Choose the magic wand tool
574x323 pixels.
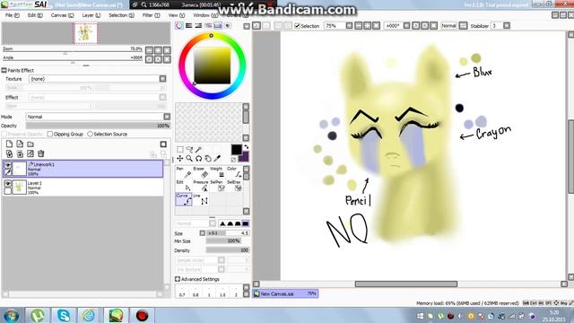[198, 150]
